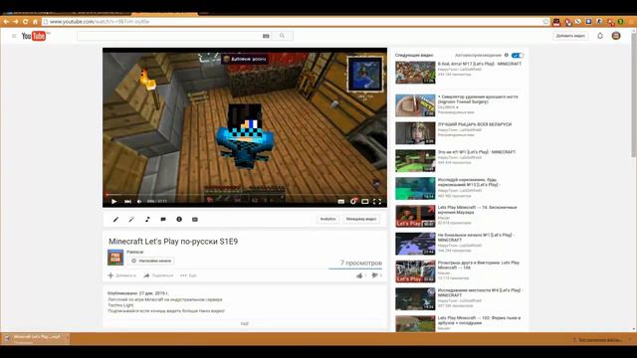Screen dimensions: 637x358
Task: Seek on the video progress bar
Action: 245,195
